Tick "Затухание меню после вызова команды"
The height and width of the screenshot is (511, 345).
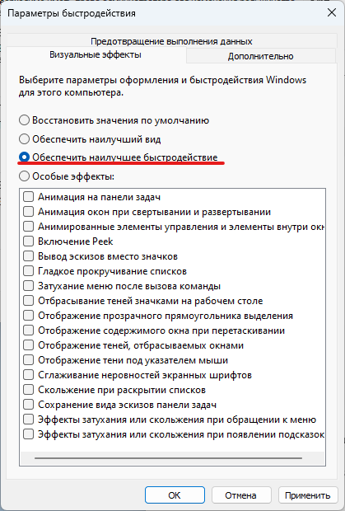click(x=28, y=286)
